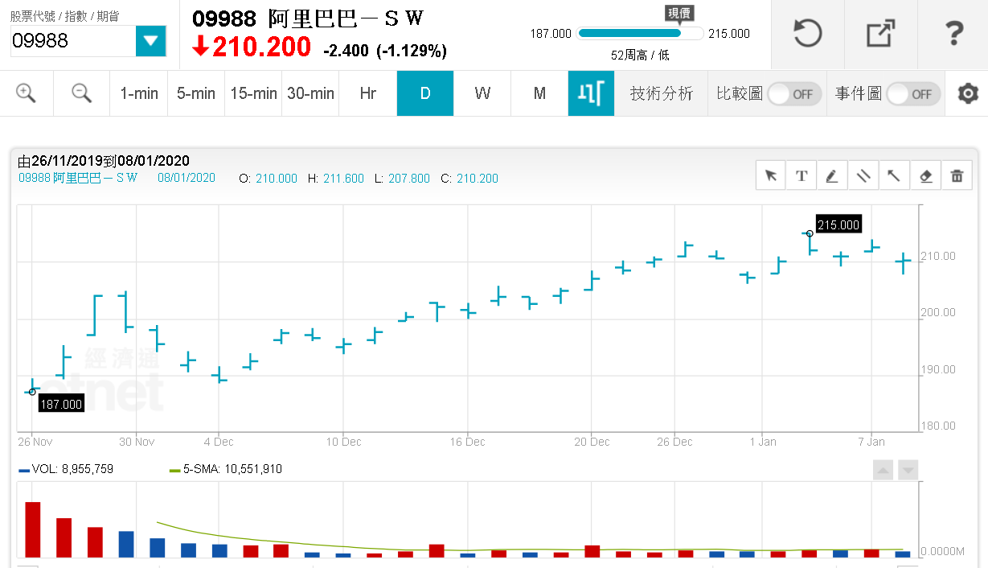This screenshot has width=988, height=568.
Task: Click the 16 Dec axis date label
Action: click(x=468, y=442)
